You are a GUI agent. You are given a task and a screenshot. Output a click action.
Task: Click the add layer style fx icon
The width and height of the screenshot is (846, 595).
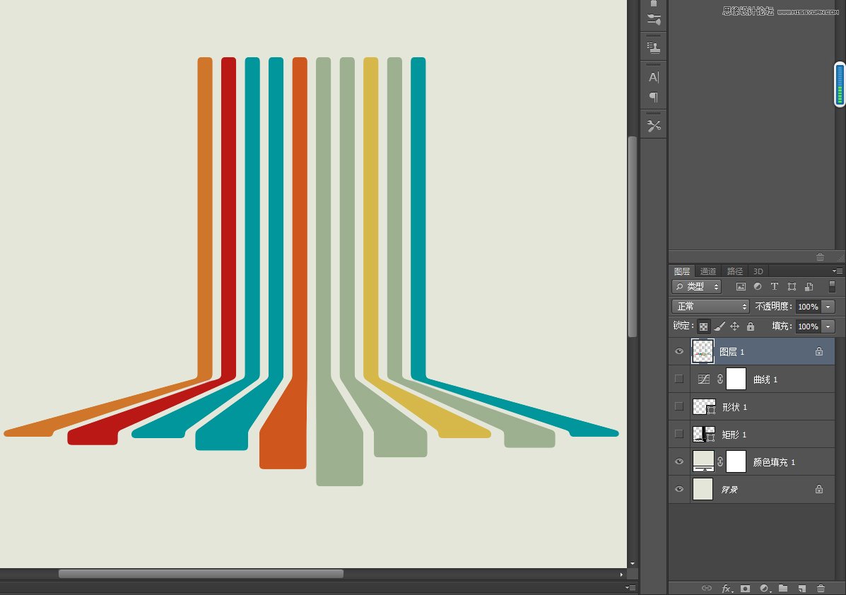(727, 589)
